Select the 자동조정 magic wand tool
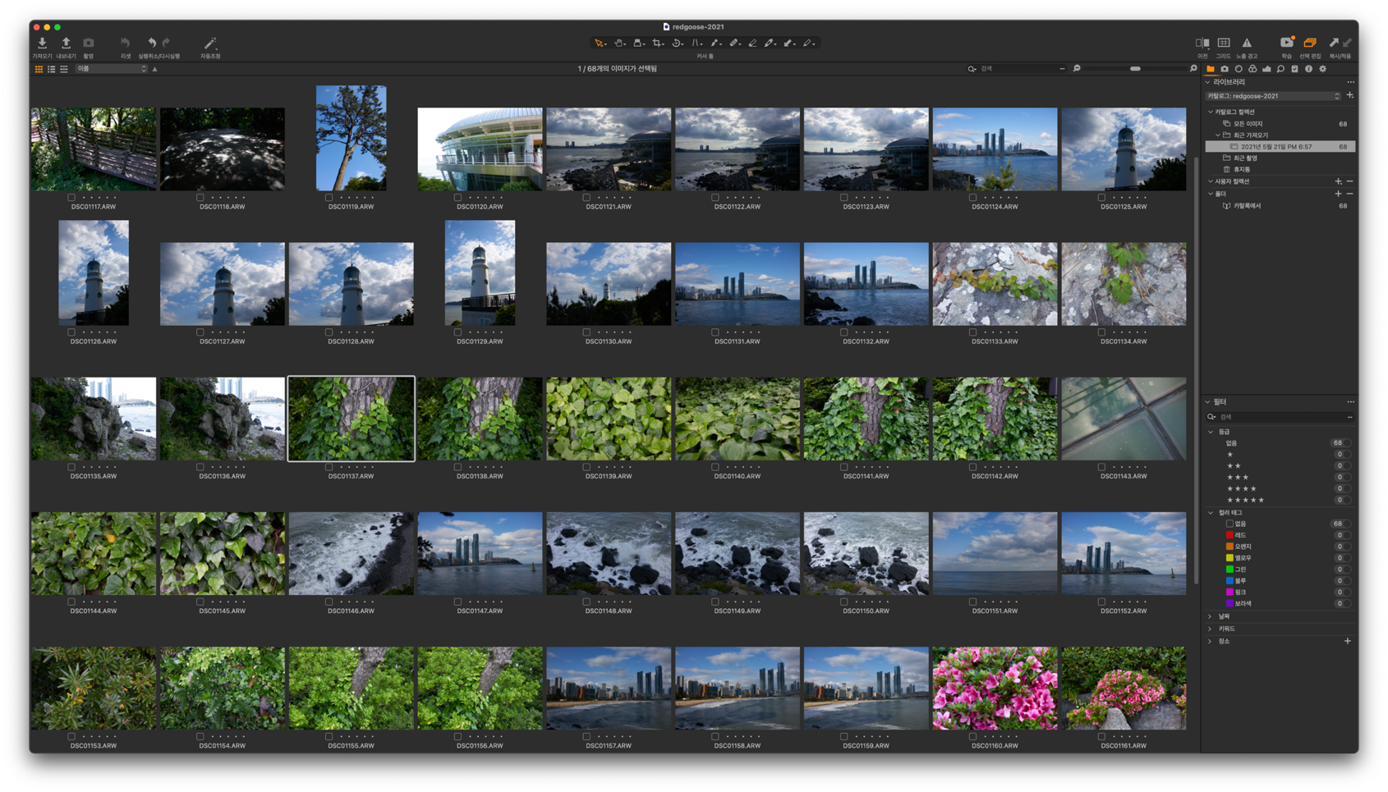This screenshot has width=1388, height=792. 210,43
